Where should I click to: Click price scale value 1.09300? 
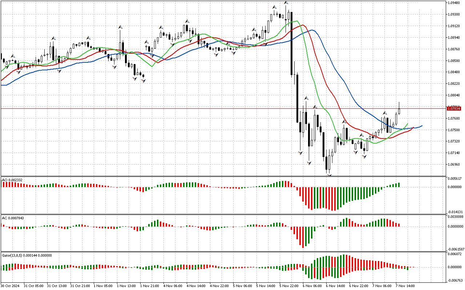click(454, 14)
